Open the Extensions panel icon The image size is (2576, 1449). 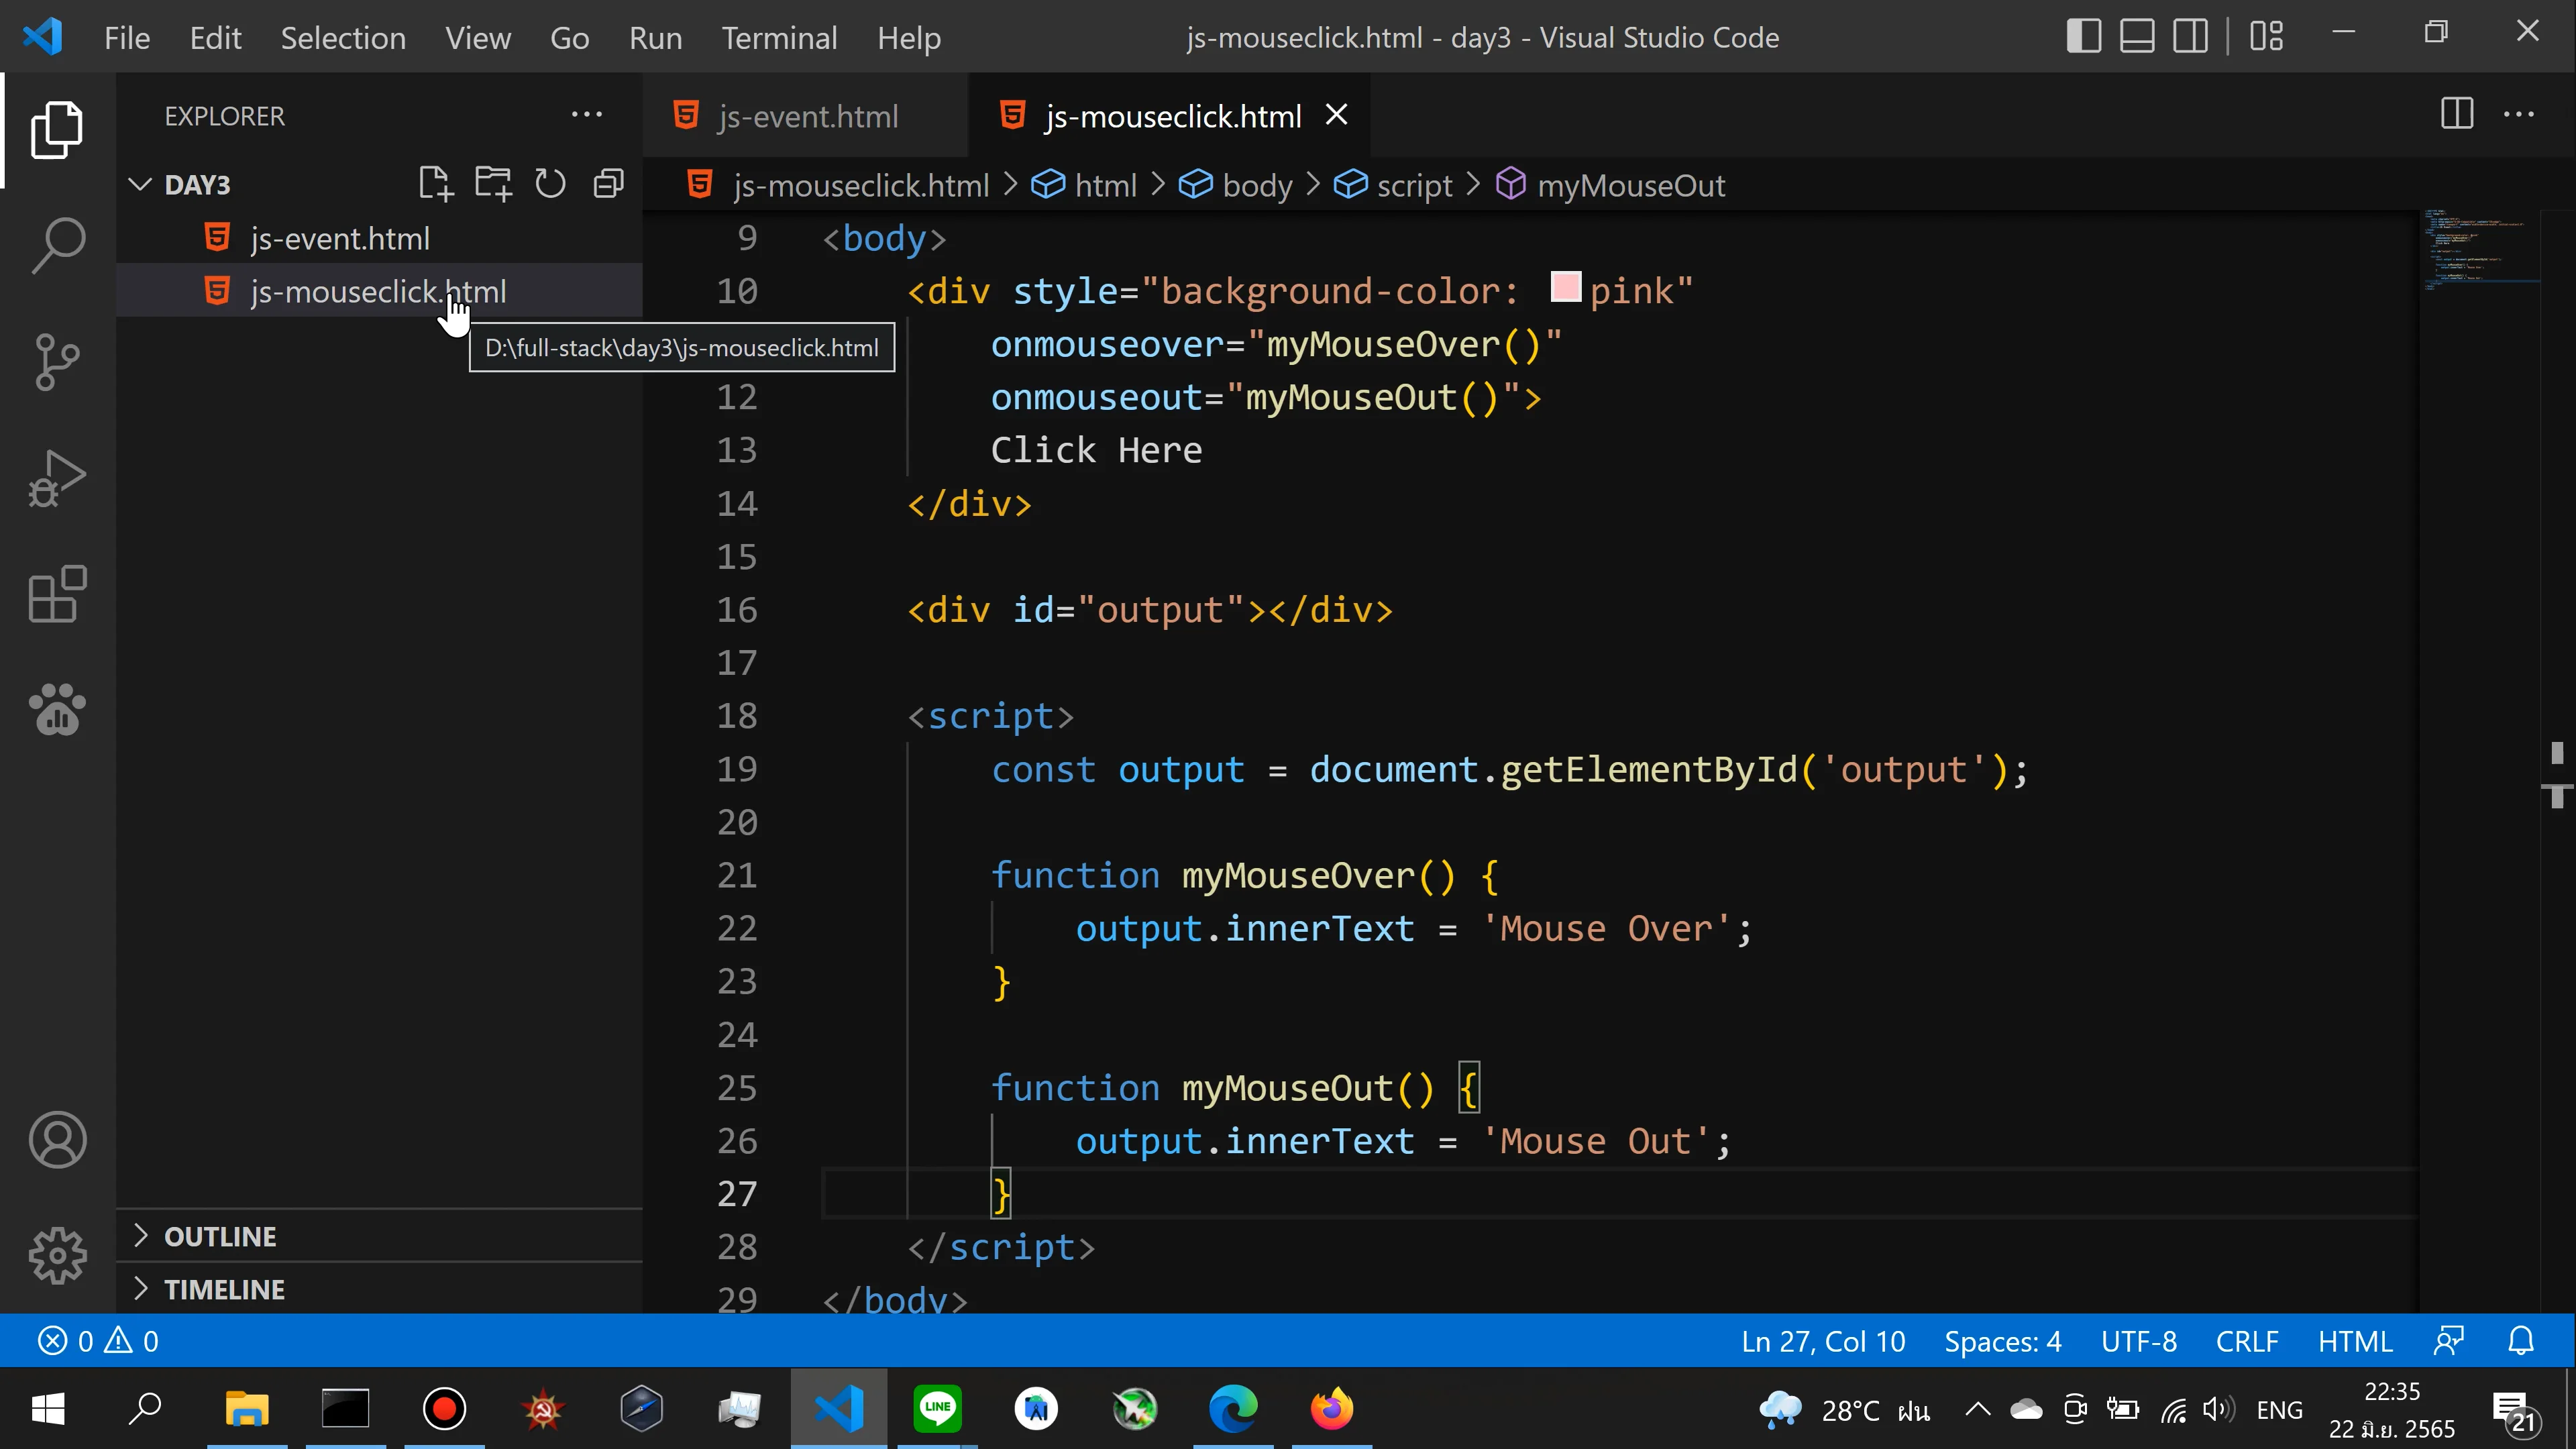click(x=57, y=594)
